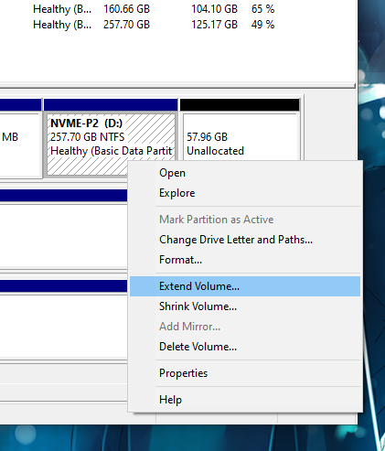Choose Delete Volume… from menu

point(245,347)
